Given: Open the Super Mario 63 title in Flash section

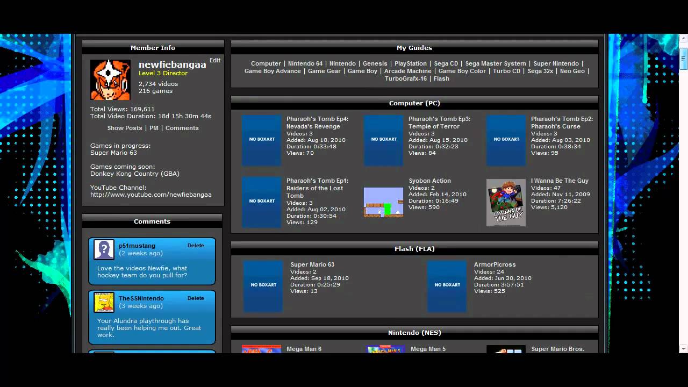Looking at the screenshot, I should click(312, 264).
